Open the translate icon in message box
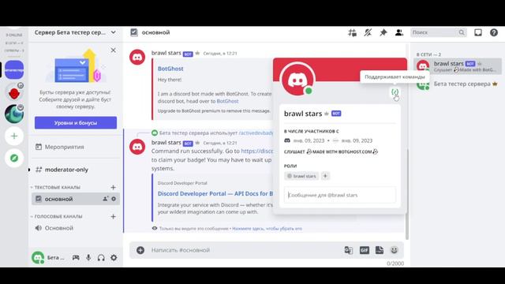This screenshot has height=284, width=505. coord(349,250)
